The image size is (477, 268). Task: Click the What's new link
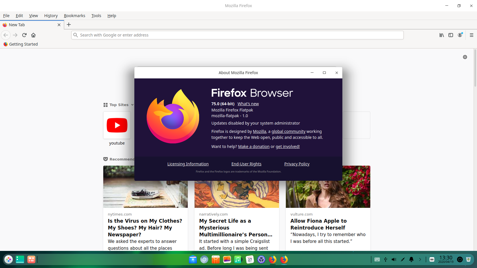coord(248,104)
